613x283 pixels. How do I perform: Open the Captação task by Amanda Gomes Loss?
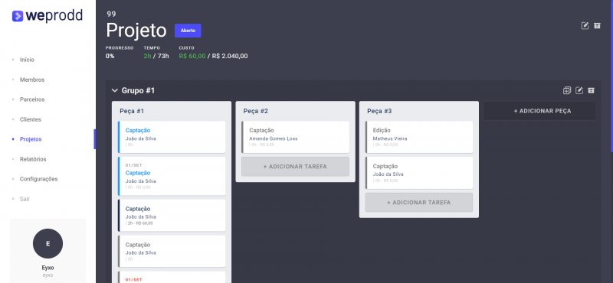[295, 137]
